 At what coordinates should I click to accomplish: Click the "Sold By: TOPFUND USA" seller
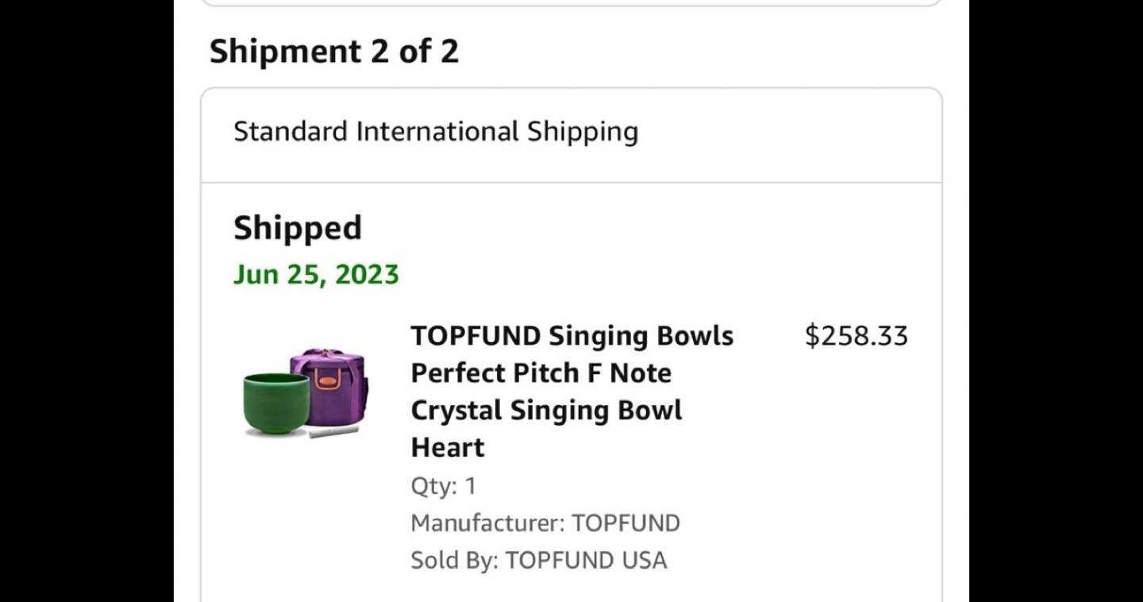(538, 561)
